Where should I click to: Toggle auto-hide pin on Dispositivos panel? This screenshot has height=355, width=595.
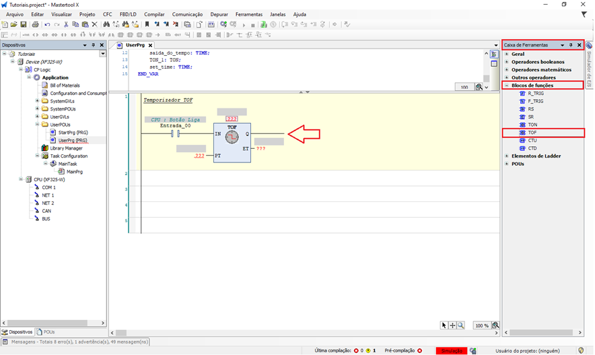click(x=94, y=45)
